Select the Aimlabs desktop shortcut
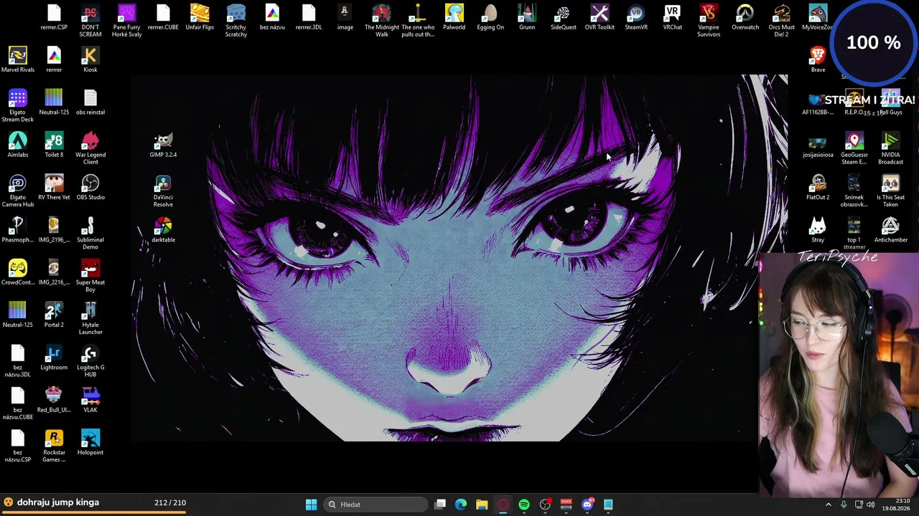 point(18,145)
